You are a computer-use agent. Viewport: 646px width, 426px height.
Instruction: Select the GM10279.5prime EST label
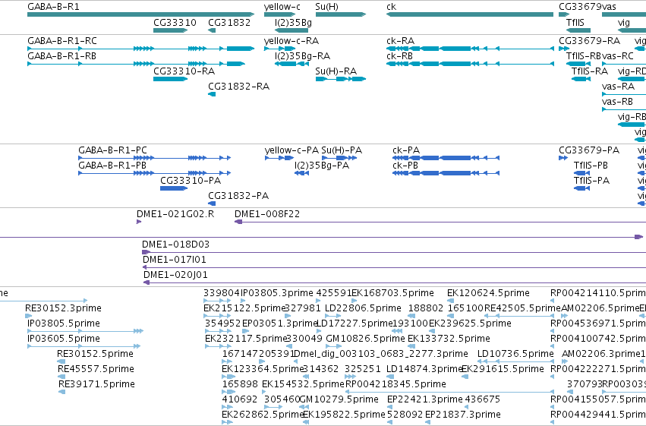(339, 399)
